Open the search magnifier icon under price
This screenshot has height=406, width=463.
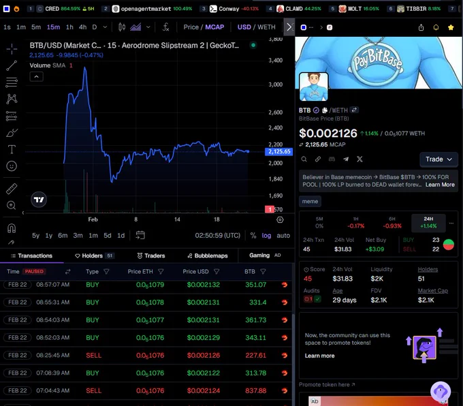point(304,159)
